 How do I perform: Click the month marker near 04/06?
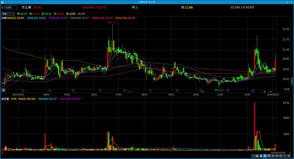pos(50,90)
